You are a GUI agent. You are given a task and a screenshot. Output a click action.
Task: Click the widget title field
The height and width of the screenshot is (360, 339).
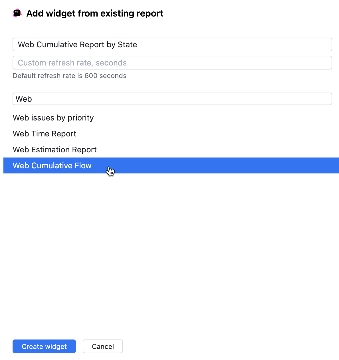pyautogui.click(x=172, y=44)
